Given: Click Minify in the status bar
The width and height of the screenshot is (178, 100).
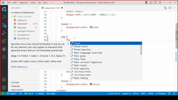Looking at the screenshot, I should (x=40, y=94).
